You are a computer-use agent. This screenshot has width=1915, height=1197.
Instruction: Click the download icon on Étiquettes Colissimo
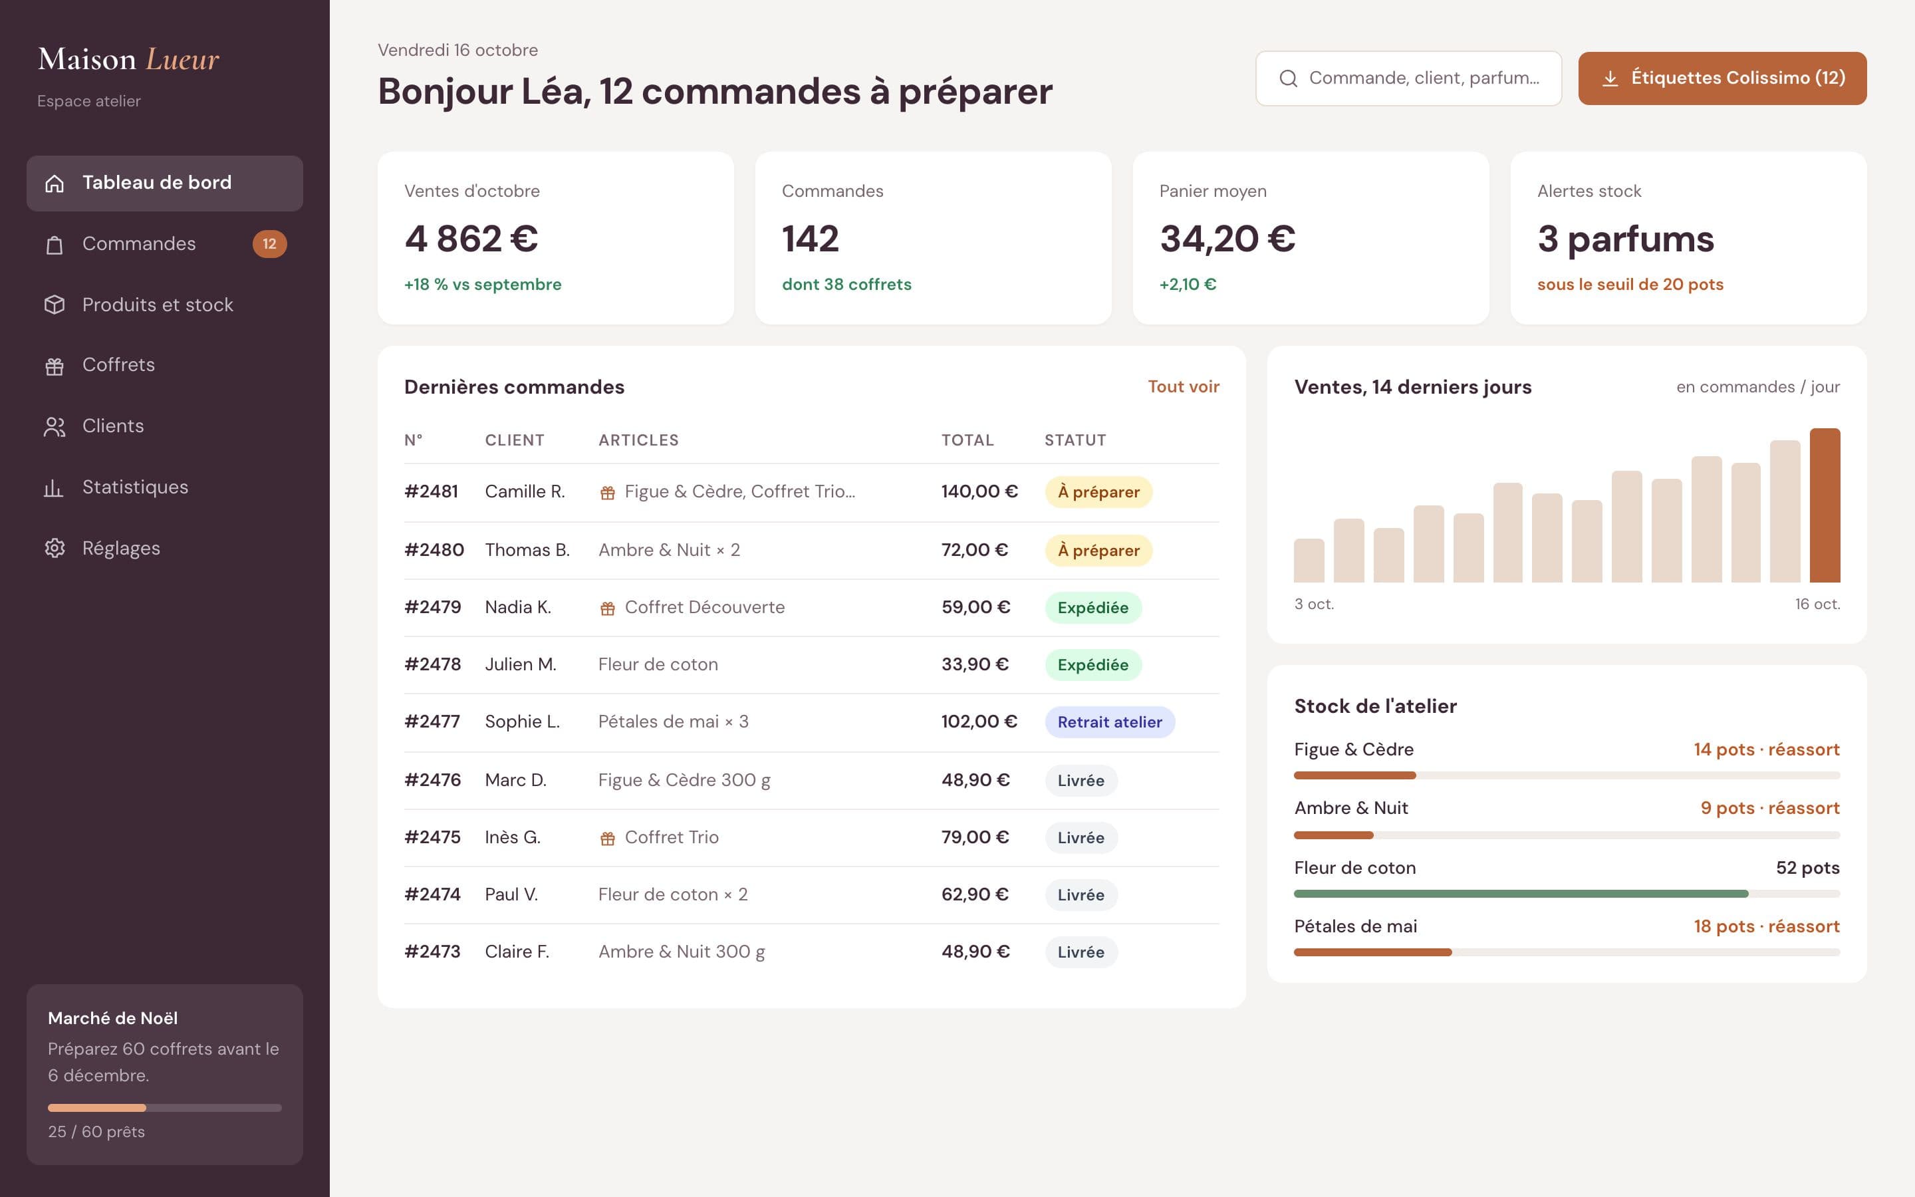1610,78
